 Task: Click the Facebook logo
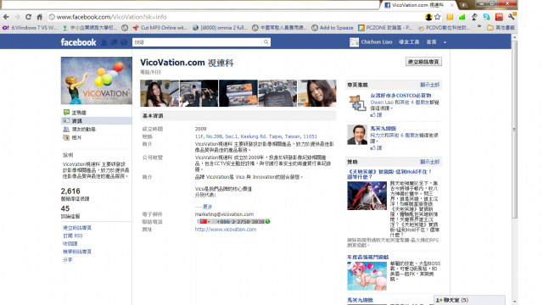click(78, 42)
